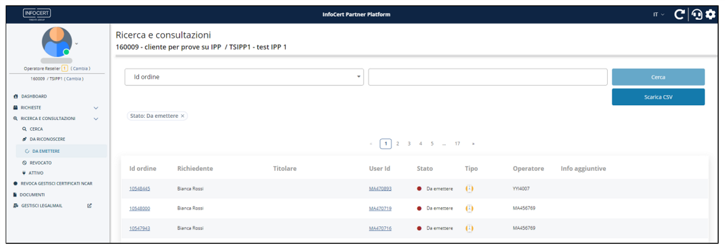Collapse the Richieste sidebar section
The height and width of the screenshot is (249, 725).
[x=96, y=108]
